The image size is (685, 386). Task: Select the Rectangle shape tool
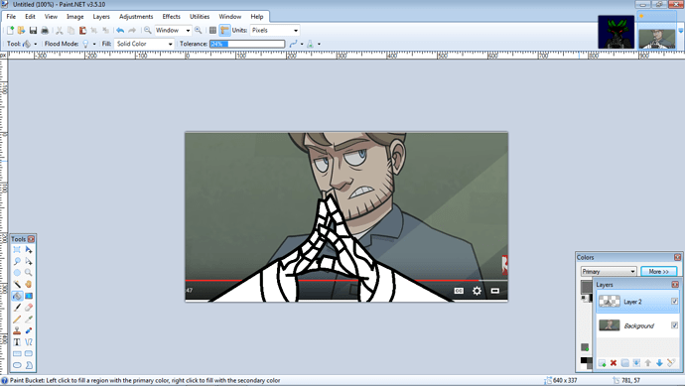(17, 353)
